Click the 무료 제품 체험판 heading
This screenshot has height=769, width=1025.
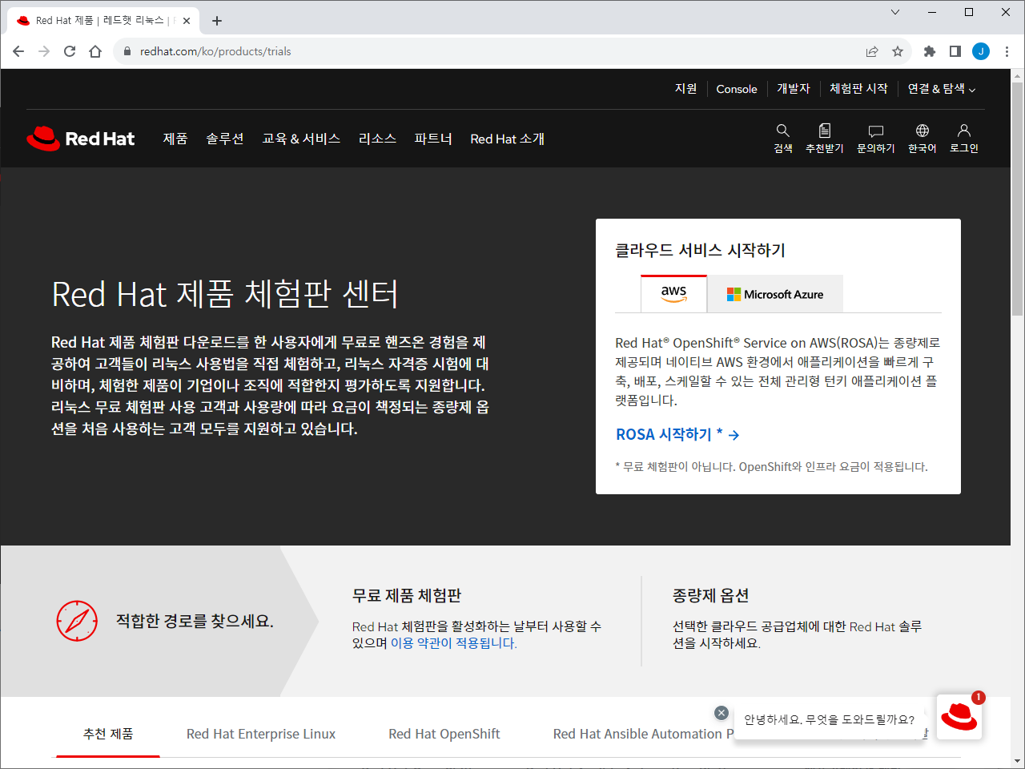[407, 595]
